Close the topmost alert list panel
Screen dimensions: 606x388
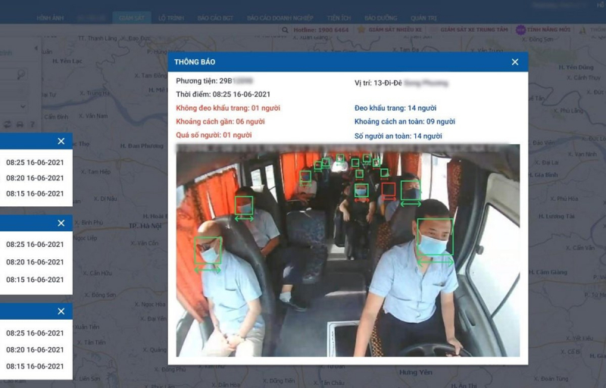pos(61,141)
